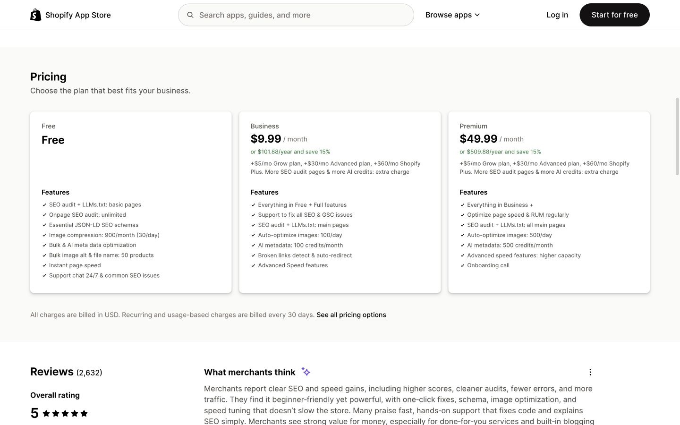Viewport: 680px width, 425px height.
Task: Click 'Everything in Free + Full features'
Action: point(302,205)
